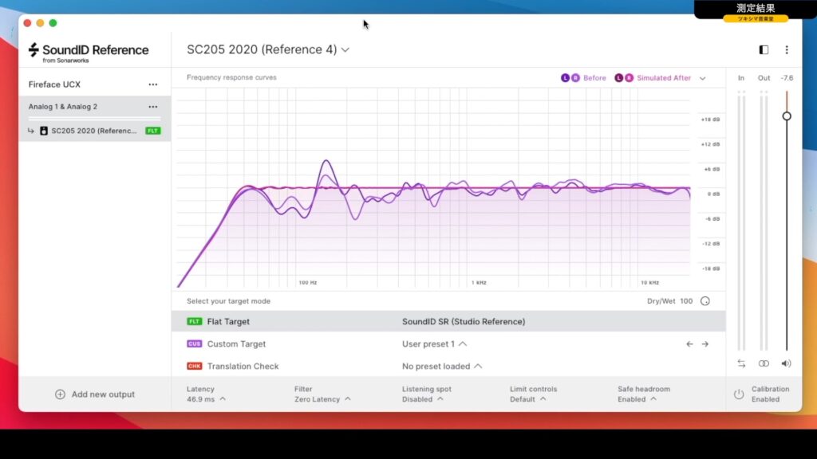Open the Safe headroom Enabled options
The height and width of the screenshot is (459, 817).
tap(644, 394)
